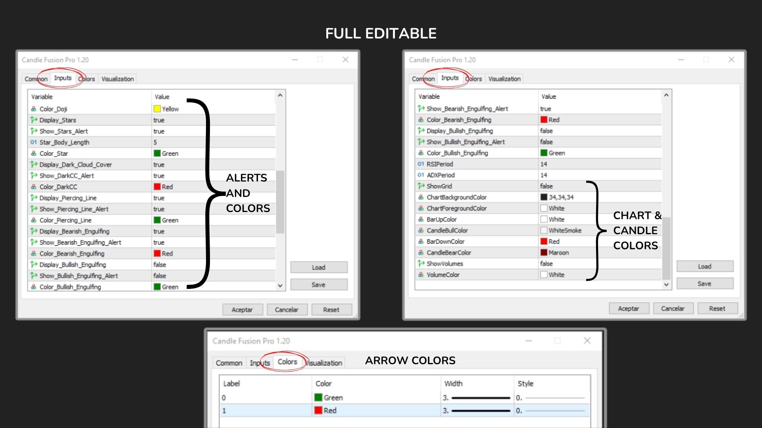The width and height of the screenshot is (762, 428).
Task: Click the Star_Body_Length integer icon
Action: tap(34, 142)
